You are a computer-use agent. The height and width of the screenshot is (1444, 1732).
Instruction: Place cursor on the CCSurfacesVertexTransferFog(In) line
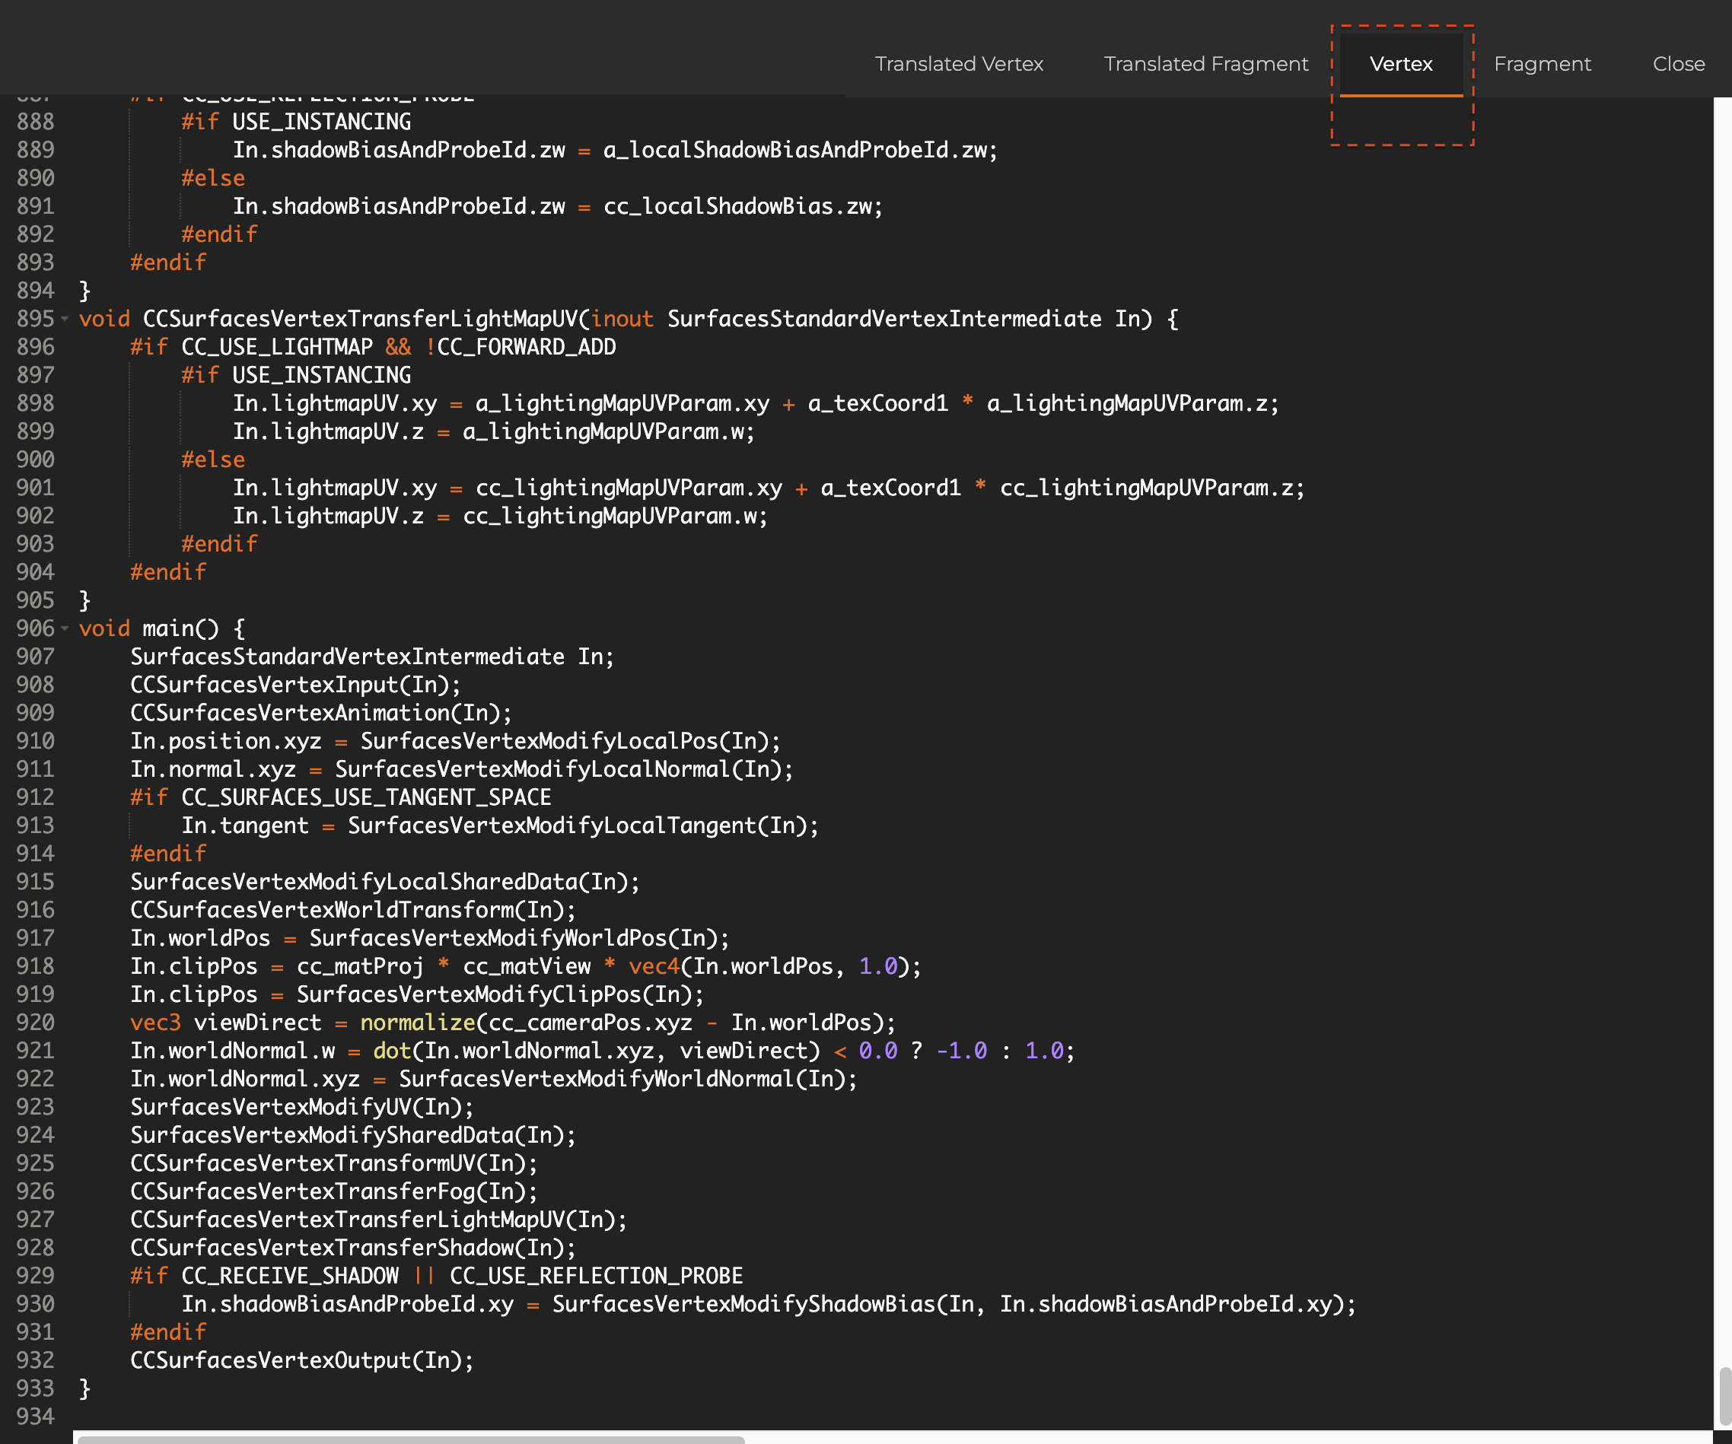[x=333, y=1191]
